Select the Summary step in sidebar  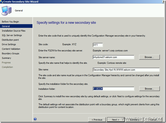click(6, 58)
